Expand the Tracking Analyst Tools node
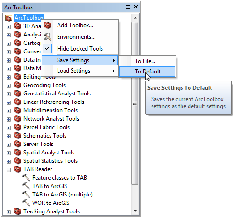233x218 pixels. pos(8,212)
